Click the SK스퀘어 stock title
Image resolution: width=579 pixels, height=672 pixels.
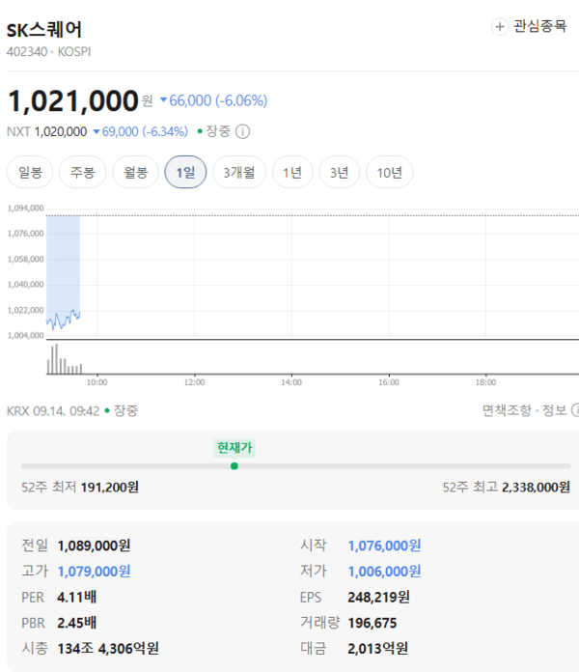pos(44,30)
